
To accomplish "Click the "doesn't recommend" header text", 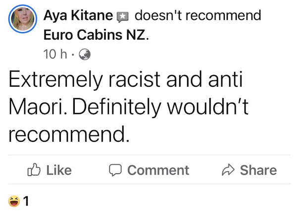I will pyautogui.click(x=197, y=15).
